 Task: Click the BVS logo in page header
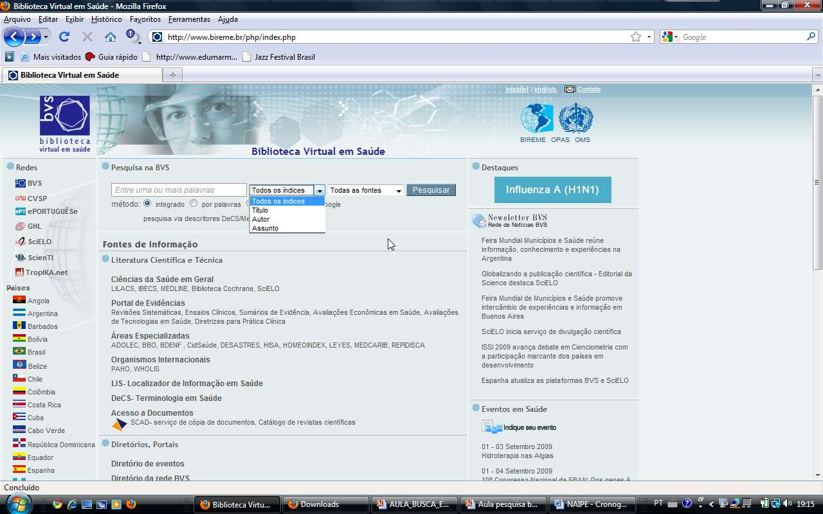coord(64,124)
